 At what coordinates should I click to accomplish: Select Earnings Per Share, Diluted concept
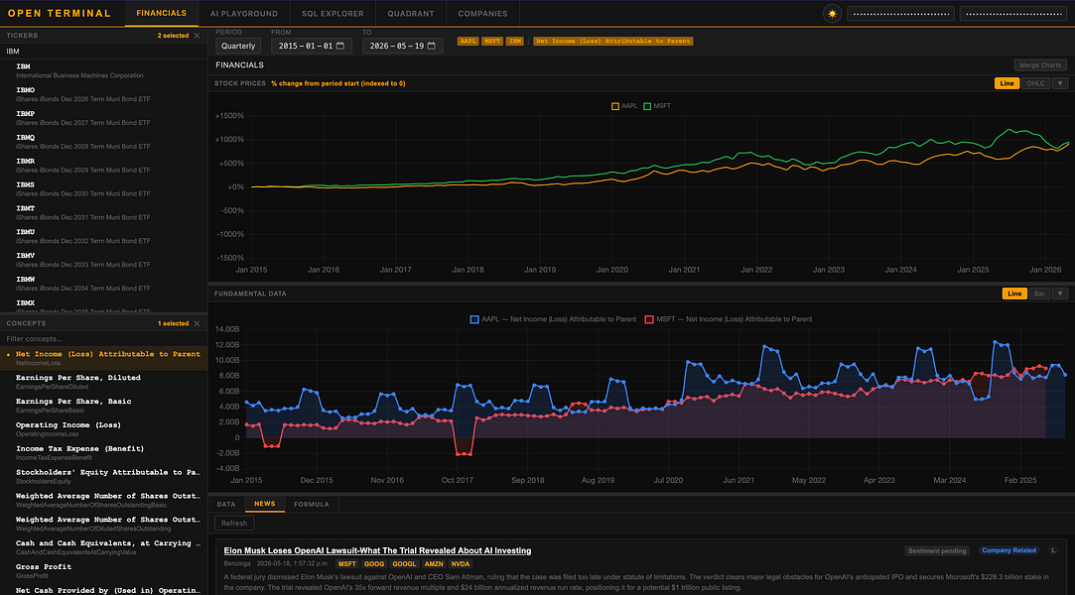(x=103, y=382)
